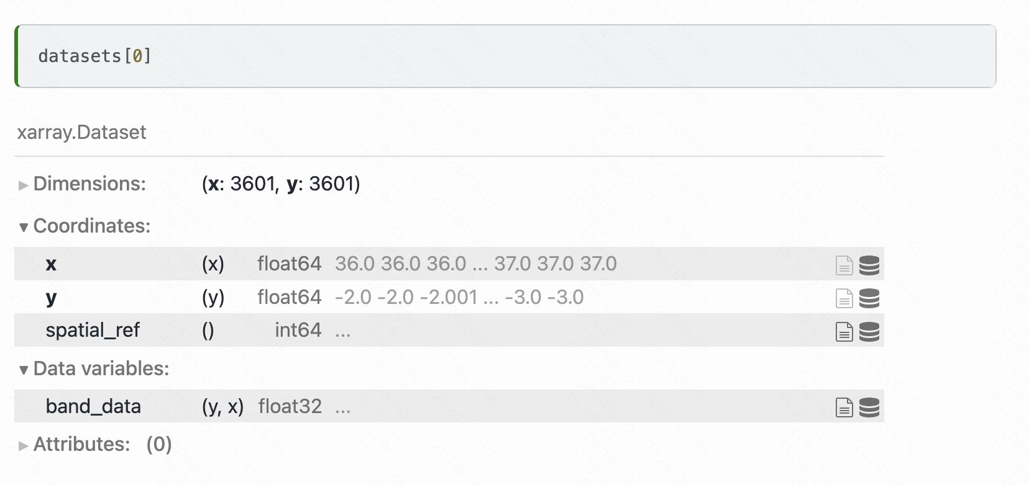Viewport: 1029px width, 485px height.
Task: Toggle the spatial_ref attributes panel
Action: tap(844, 331)
